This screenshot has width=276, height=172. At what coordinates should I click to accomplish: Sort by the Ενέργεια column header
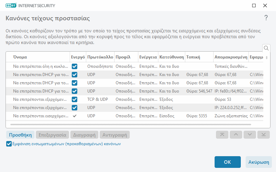click(x=148, y=57)
